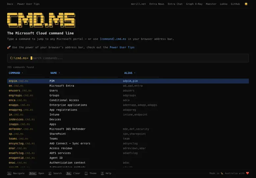Open ensynclog.cmd.ms command

pos(22,143)
